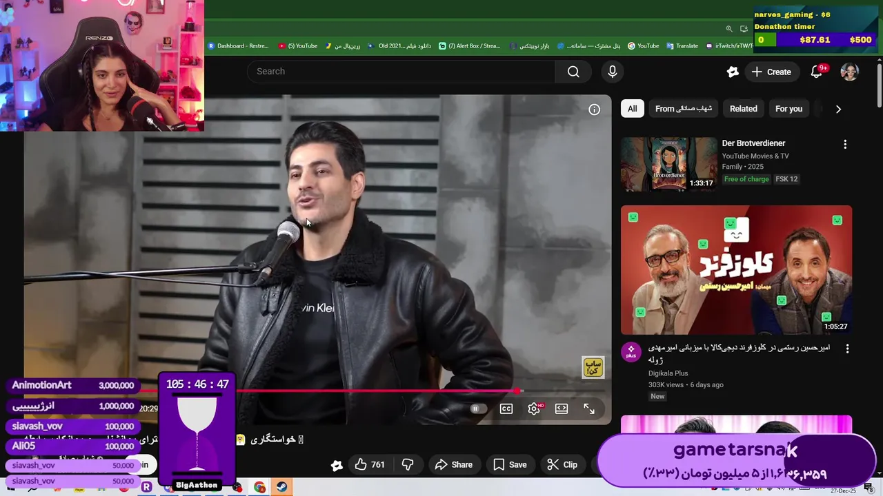The width and height of the screenshot is (883, 496).
Task: Save video to a playlist
Action: [510, 465]
